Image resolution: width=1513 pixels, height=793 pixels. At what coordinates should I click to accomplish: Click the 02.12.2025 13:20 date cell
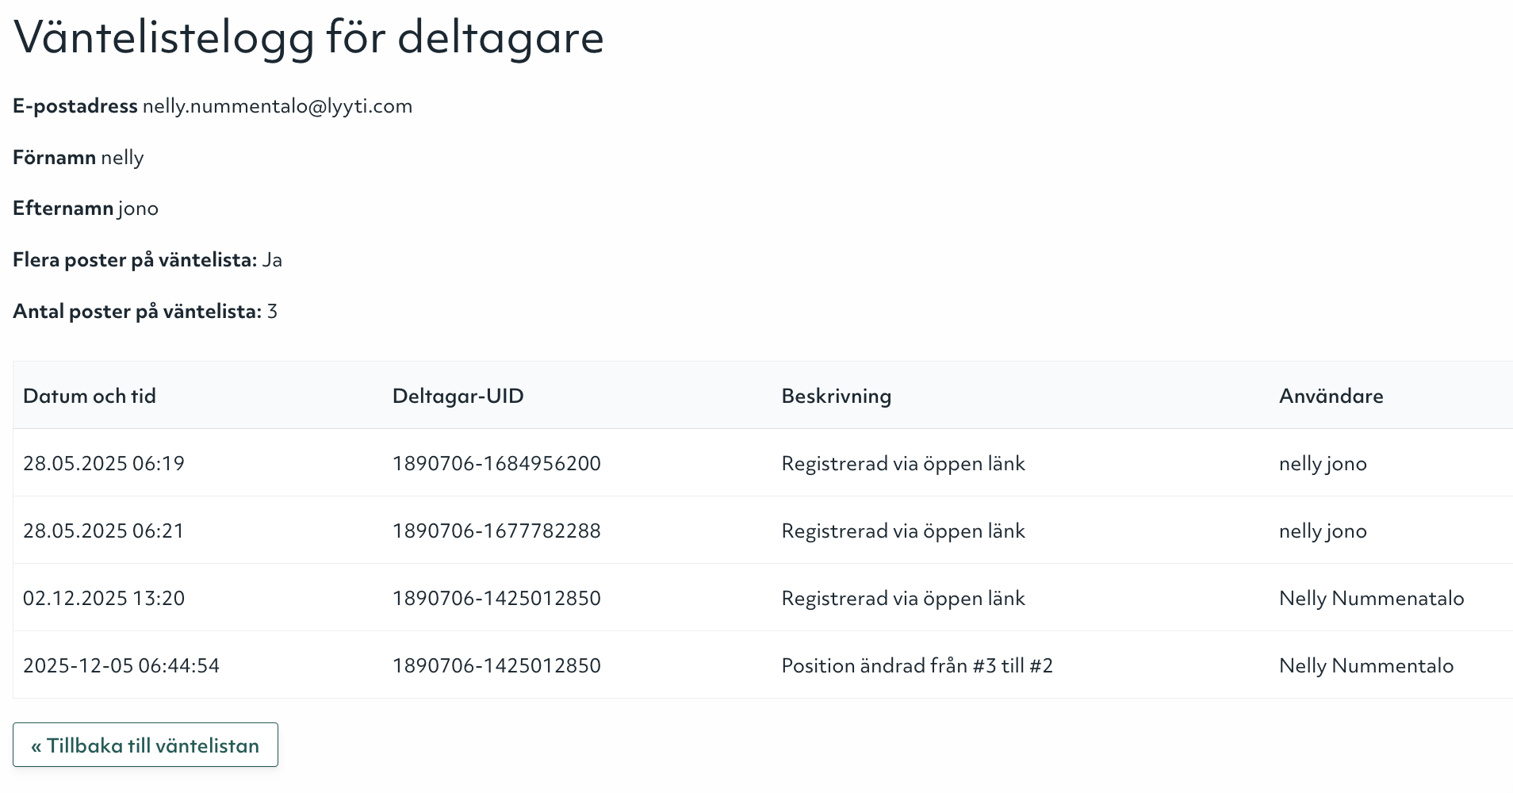click(104, 598)
